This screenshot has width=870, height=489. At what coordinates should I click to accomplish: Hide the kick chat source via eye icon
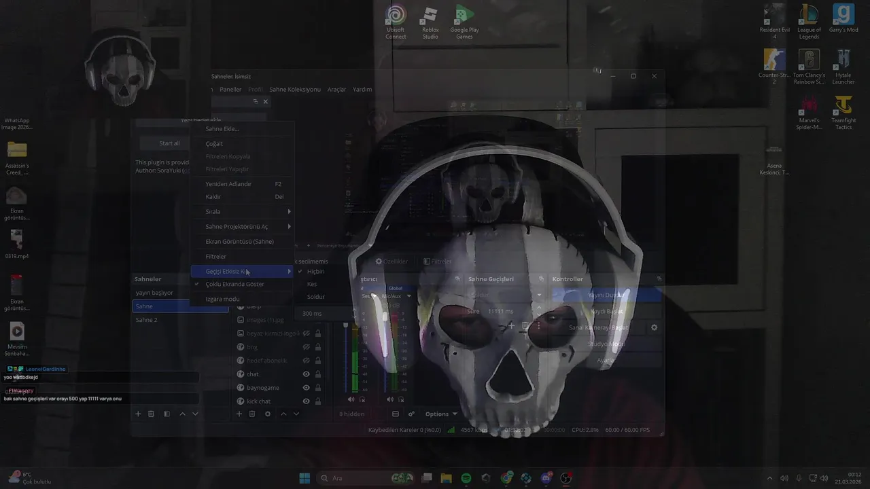306,401
